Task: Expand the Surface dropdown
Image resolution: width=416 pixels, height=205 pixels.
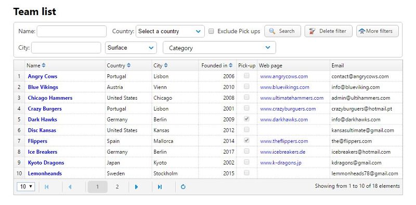Action: tap(131, 48)
